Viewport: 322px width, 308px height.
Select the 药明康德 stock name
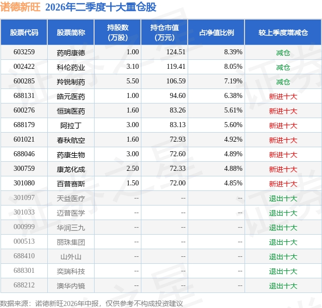coord(71,53)
